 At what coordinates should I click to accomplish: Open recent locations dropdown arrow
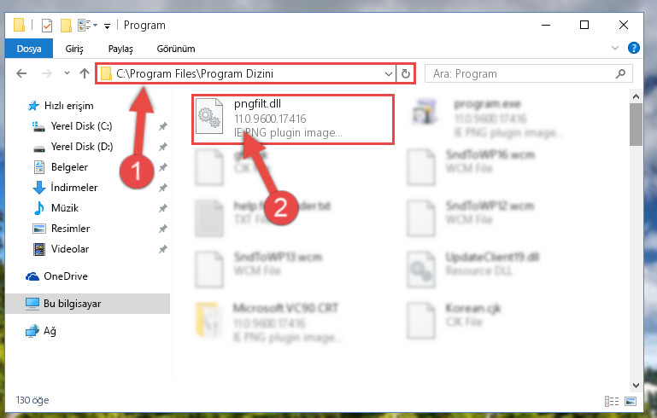tap(67, 73)
